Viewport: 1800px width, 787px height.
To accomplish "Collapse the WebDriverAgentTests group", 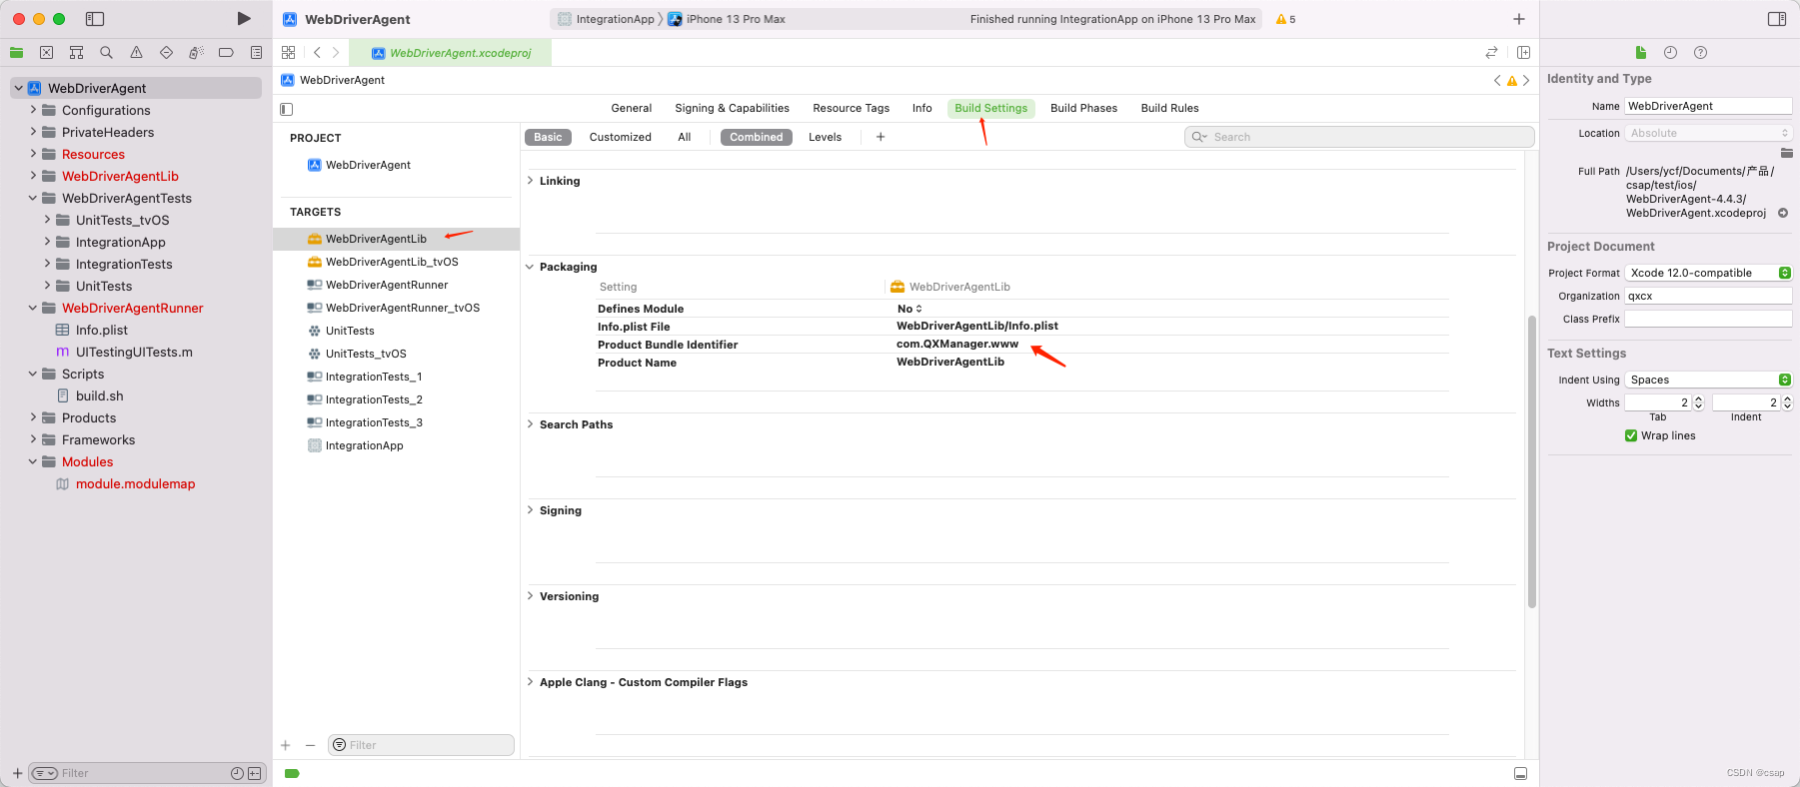I will [33, 198].
